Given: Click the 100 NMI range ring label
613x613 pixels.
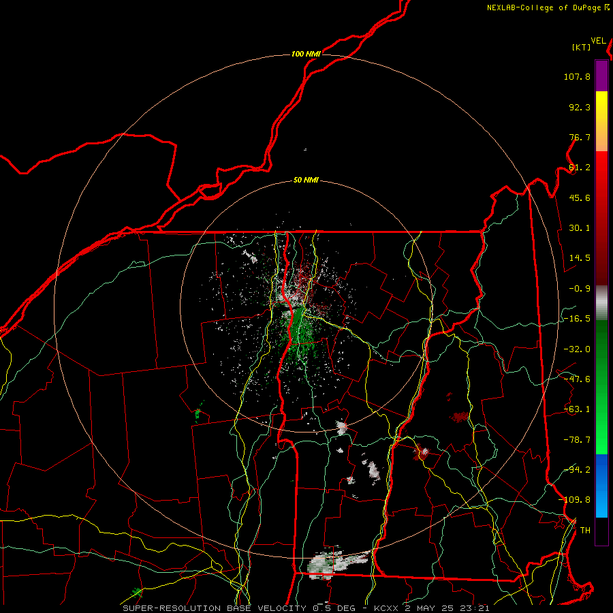Looking at the screenshot, I should tap(306, 54).
